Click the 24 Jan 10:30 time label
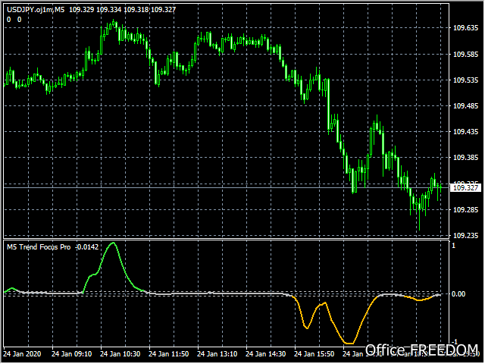The image size is (485, 364). click(x=120, y=354)
